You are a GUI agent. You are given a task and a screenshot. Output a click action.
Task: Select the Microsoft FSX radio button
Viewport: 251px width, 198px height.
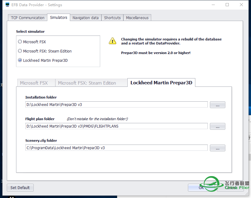click(x=20, y=42)
